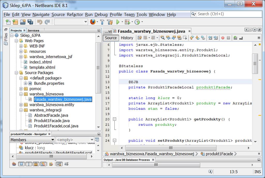
Task: Collapse the Web Pages tree node
Action: pos(16,41)
